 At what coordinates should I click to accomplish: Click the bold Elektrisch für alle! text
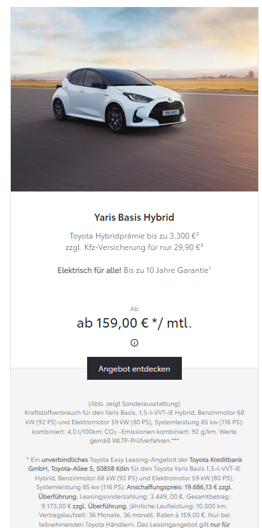coord(89,270)
